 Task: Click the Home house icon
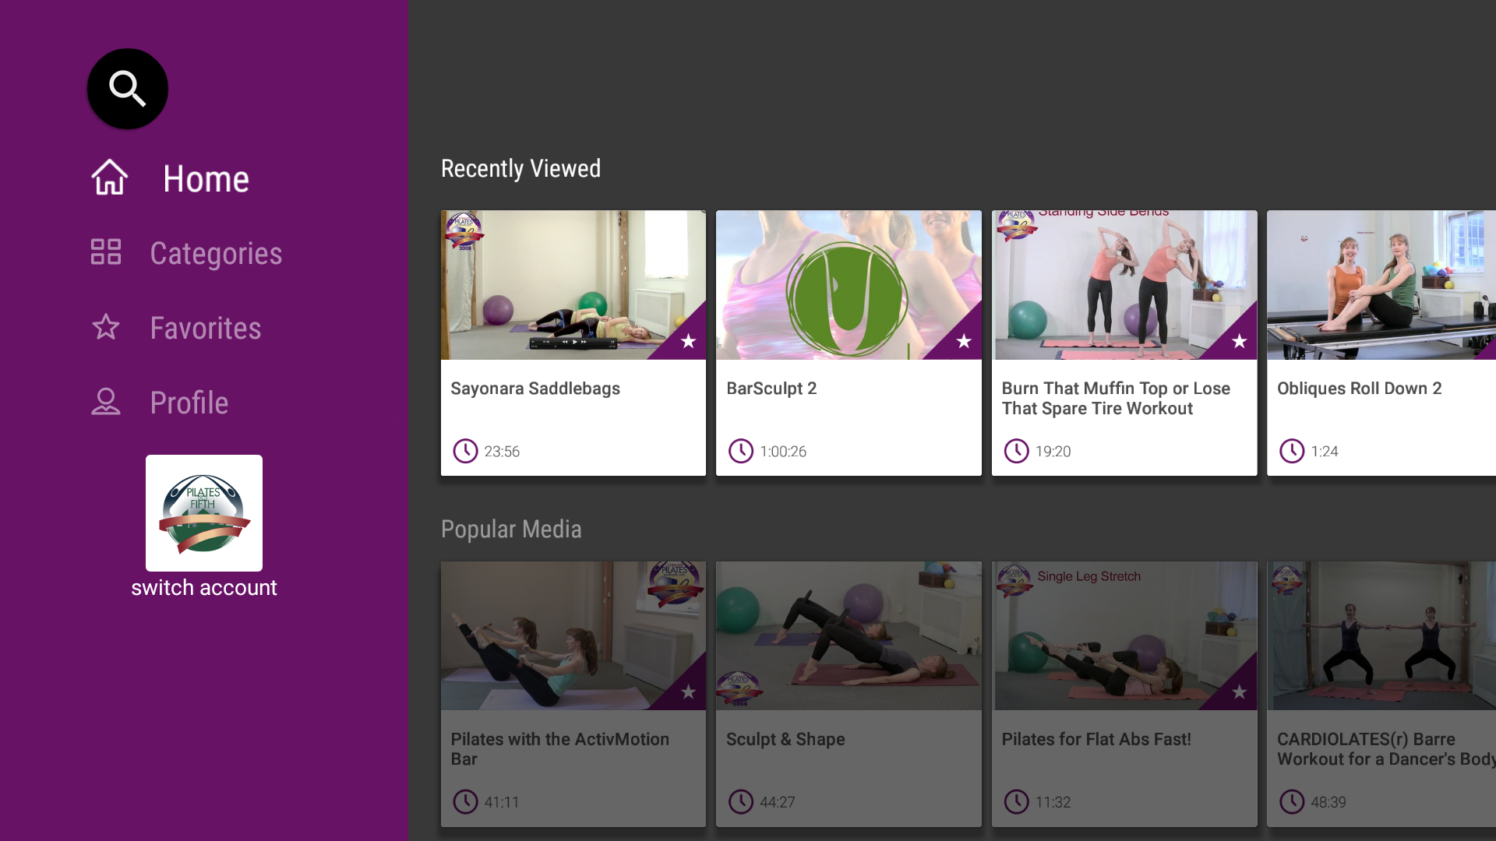tap(109, 178)
